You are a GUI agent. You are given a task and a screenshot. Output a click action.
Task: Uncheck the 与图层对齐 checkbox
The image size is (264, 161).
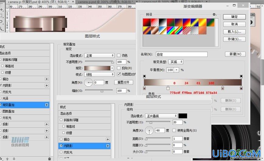click(x=119, y=74)
